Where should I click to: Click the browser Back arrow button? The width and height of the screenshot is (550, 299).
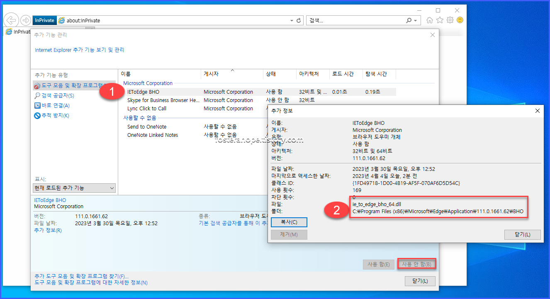click(12, 20)
